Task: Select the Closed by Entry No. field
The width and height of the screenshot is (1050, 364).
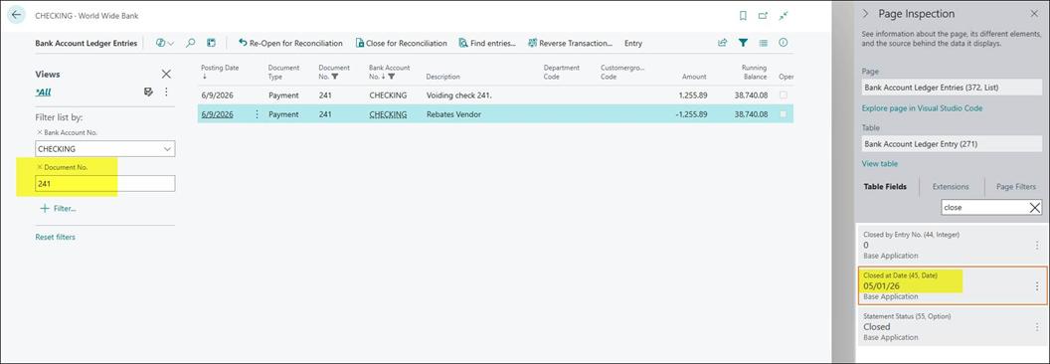Action: tap(952, 246)
